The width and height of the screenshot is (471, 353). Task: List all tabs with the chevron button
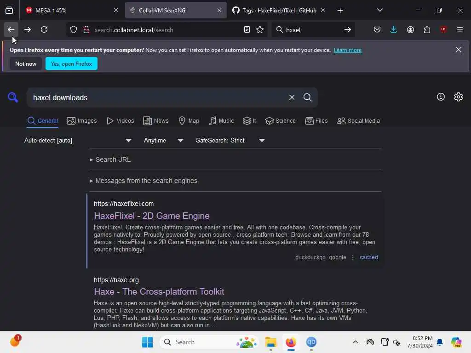379,10
